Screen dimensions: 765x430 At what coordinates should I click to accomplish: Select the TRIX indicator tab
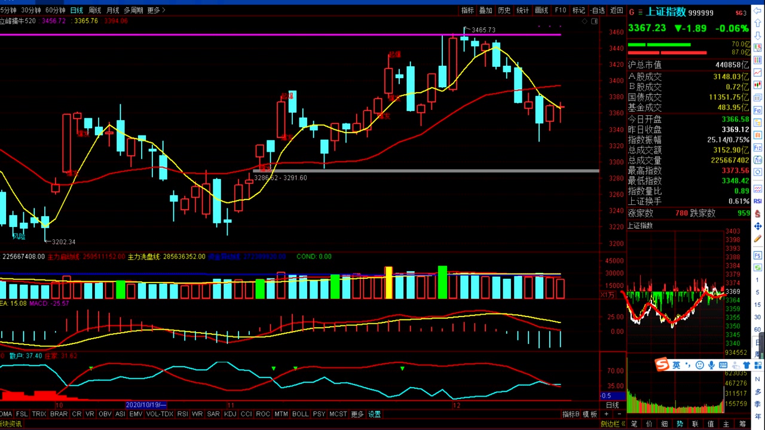39,414
